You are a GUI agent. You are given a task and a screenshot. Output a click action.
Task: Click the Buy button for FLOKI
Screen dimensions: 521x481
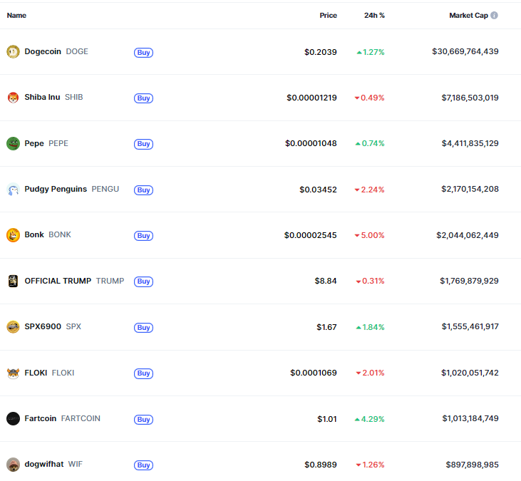point(143,373)
